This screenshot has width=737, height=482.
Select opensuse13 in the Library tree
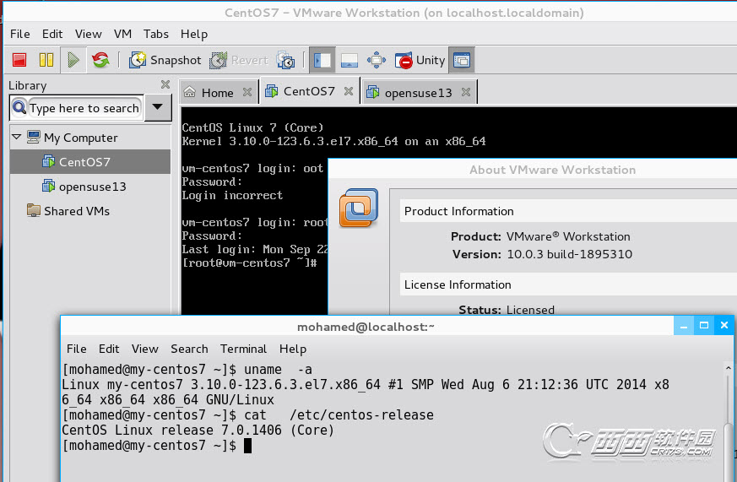tap(92, 187)
